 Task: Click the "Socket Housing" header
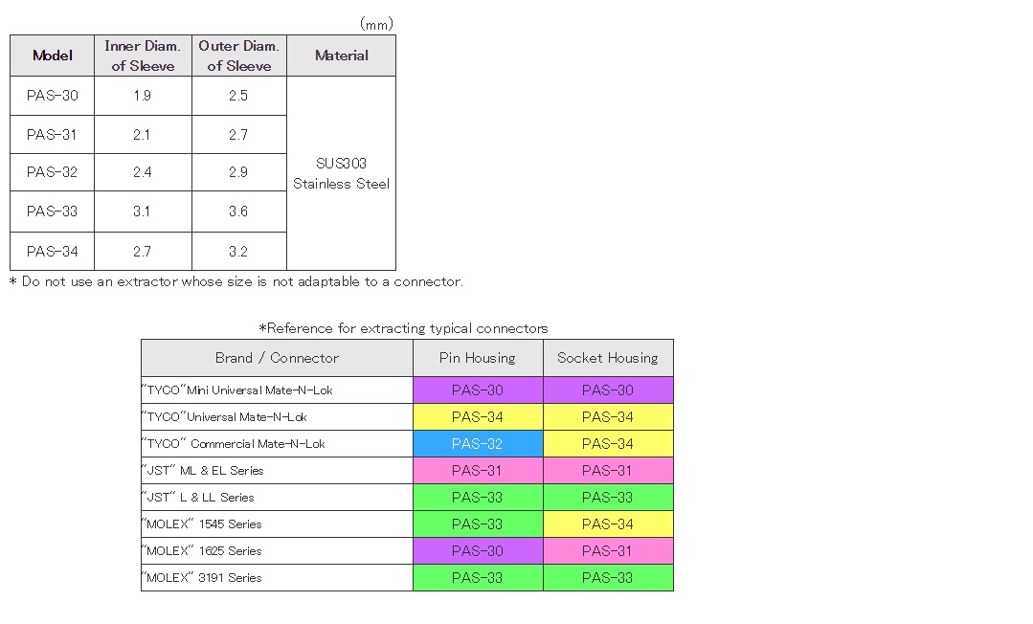[608, 359]
